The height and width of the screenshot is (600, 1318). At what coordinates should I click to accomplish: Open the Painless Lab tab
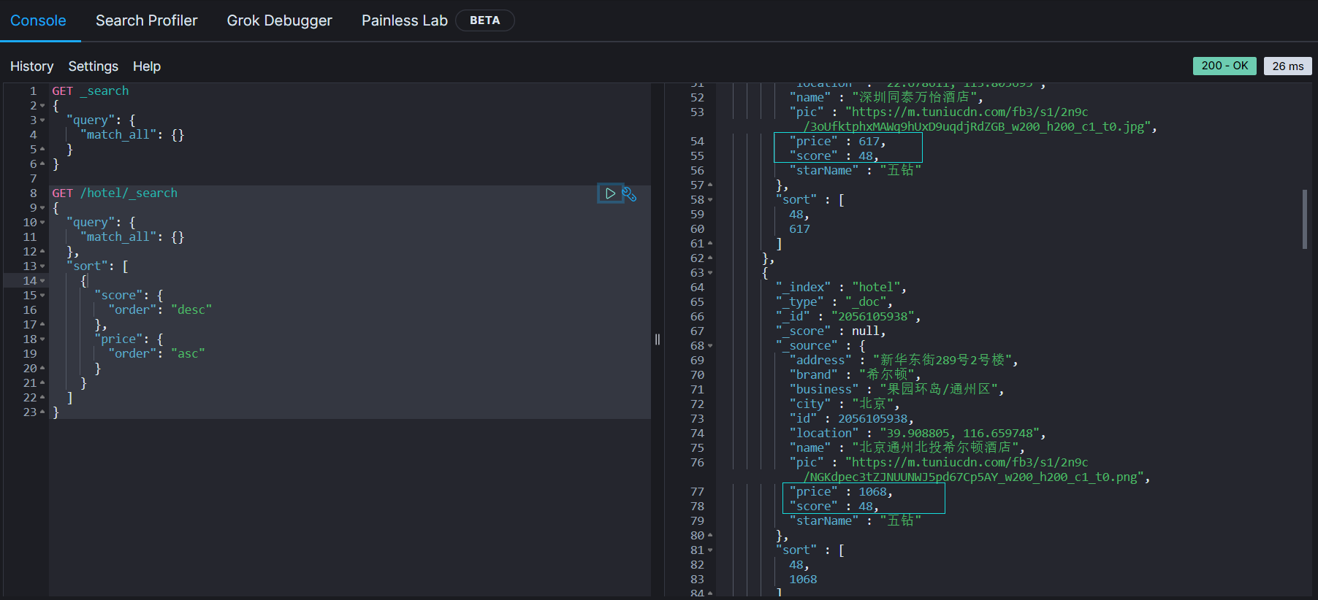coord(404,20)
